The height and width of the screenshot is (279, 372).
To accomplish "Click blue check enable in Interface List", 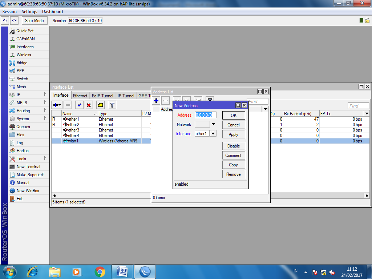I will pyautogui.click(x=80, y=105).
